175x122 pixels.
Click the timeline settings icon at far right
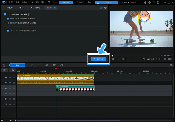pos(171,65)
